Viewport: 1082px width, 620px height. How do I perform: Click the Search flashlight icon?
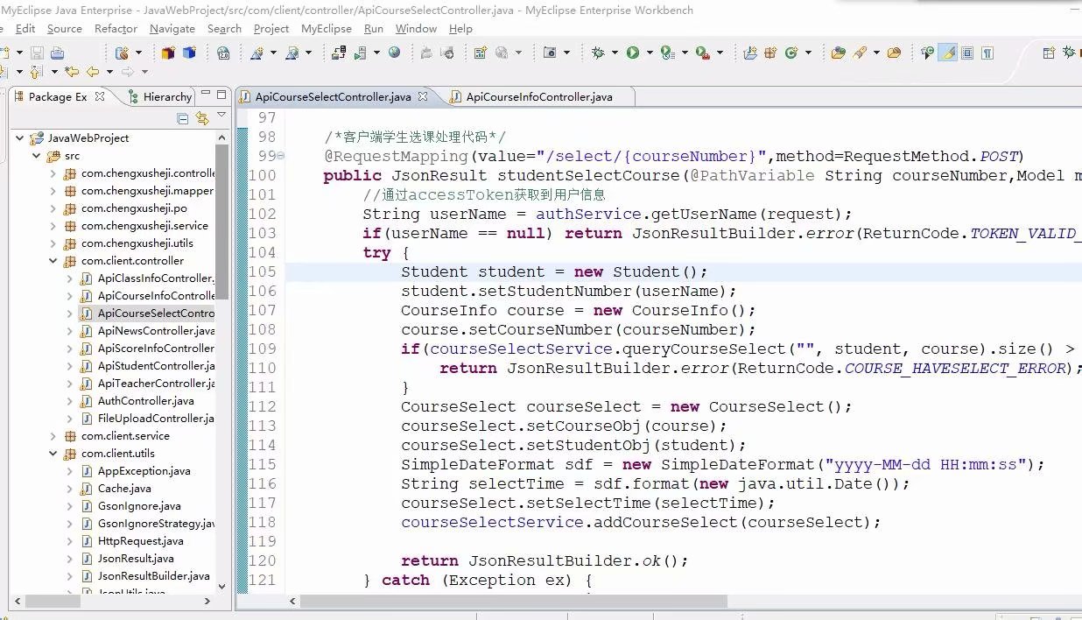[860, 53]
